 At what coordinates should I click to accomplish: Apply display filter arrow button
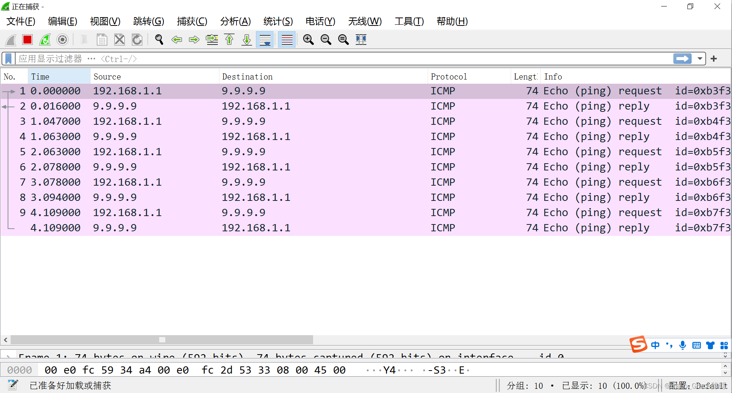tap(682, 59)
